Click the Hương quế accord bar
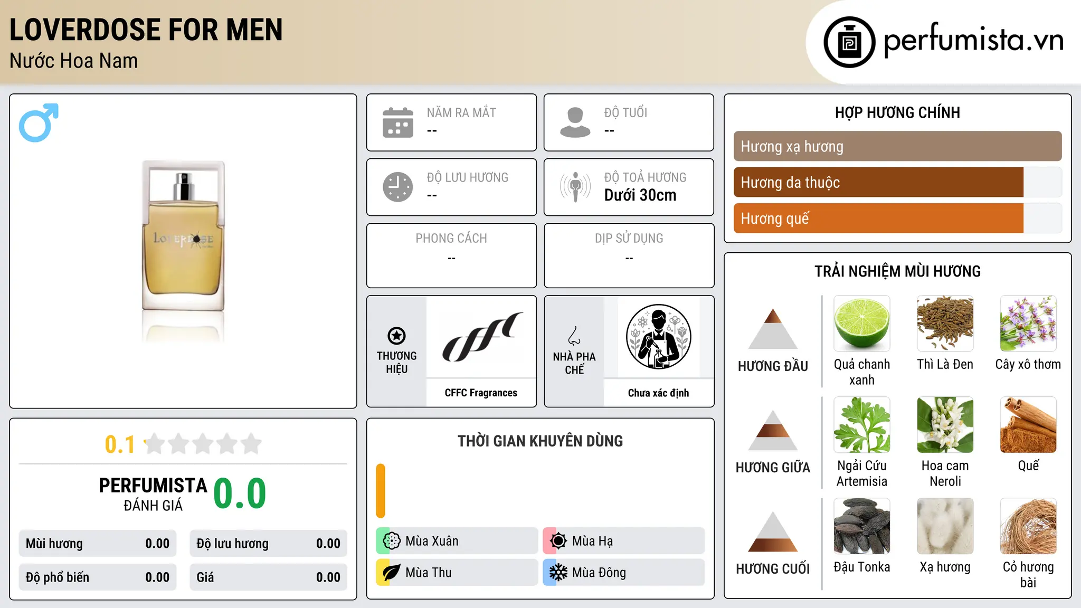 (897, 218)
